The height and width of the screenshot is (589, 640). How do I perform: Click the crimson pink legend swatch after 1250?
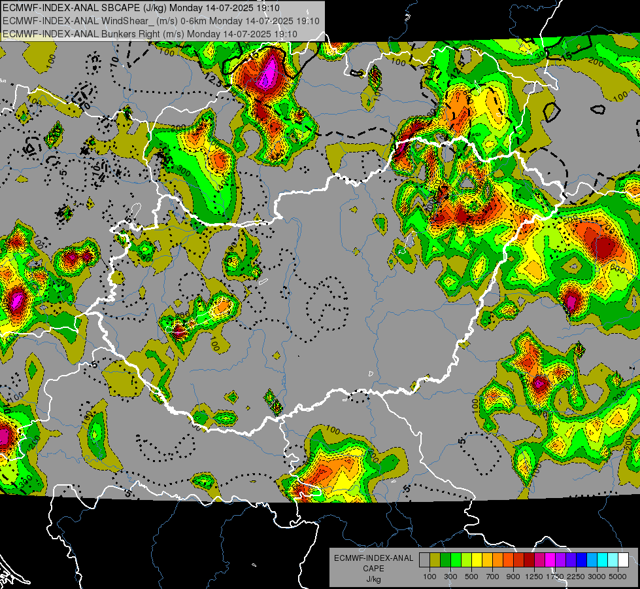539,560
